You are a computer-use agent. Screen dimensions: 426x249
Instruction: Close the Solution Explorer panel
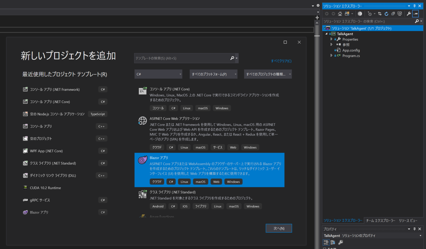pyautogui.click(x=420, y=6)
